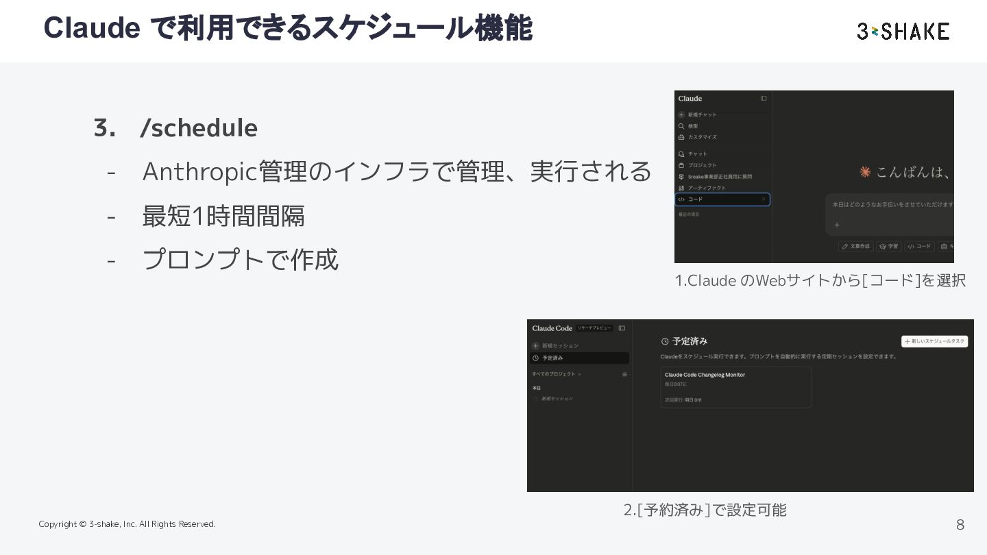Click the 最短1時間間隔 bullet
The height and width of the screenshot is (555, 987).
(x=223, y=216)
